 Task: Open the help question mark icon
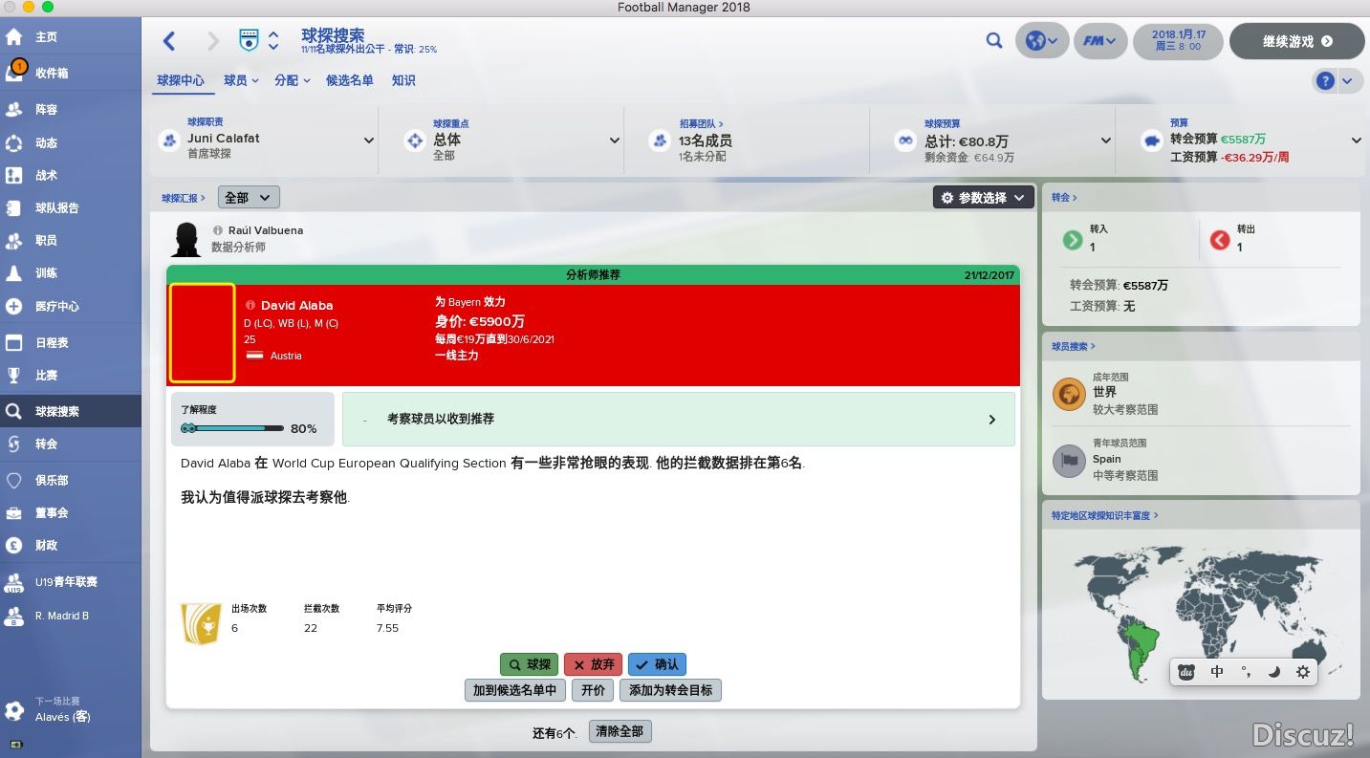pyautogui.click(x=1325, y=81)
